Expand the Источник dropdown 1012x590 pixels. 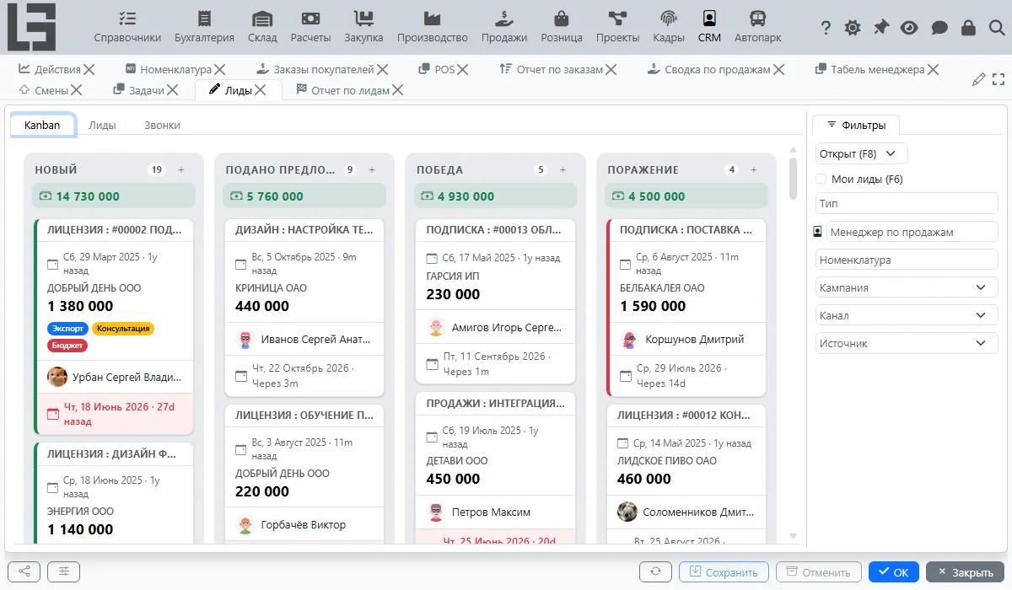[x=907, y=343]
